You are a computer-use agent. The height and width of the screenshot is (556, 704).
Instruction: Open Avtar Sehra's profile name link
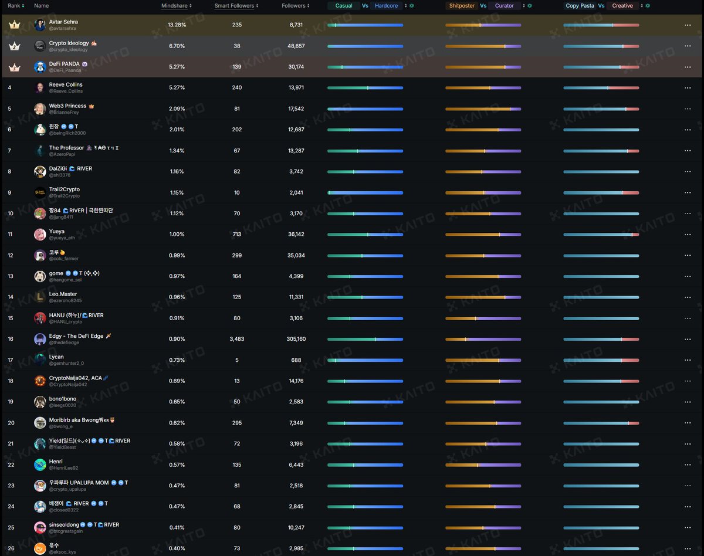point(63,22)
